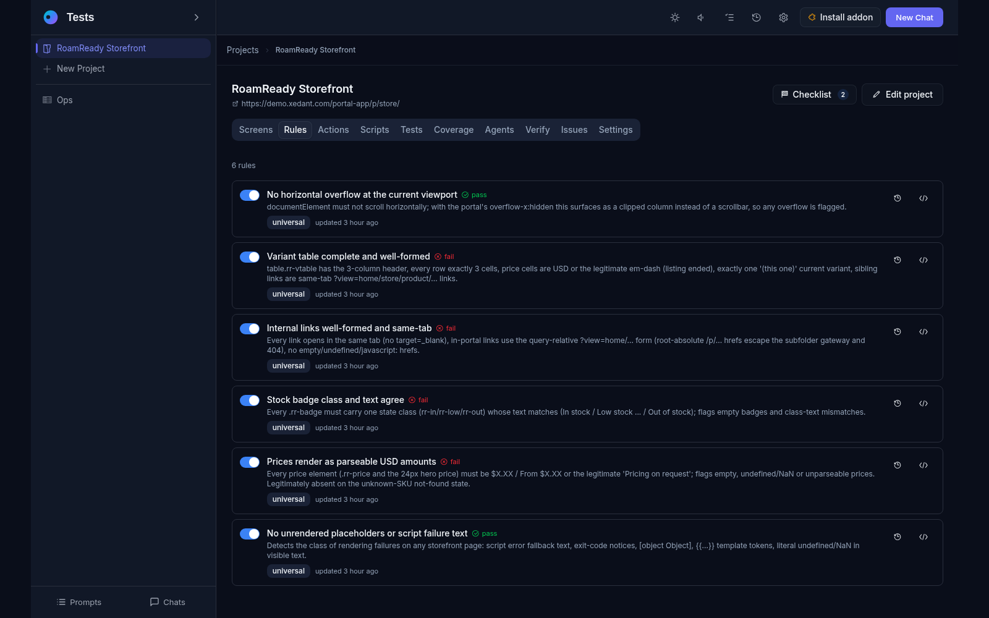Toggle light/dark theme sun icon

pyautogui.click(x=675, y=17)
